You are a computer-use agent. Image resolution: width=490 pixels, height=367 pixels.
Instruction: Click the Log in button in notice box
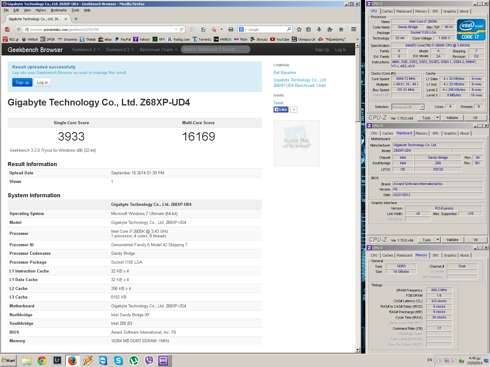(x=42, y=82)
